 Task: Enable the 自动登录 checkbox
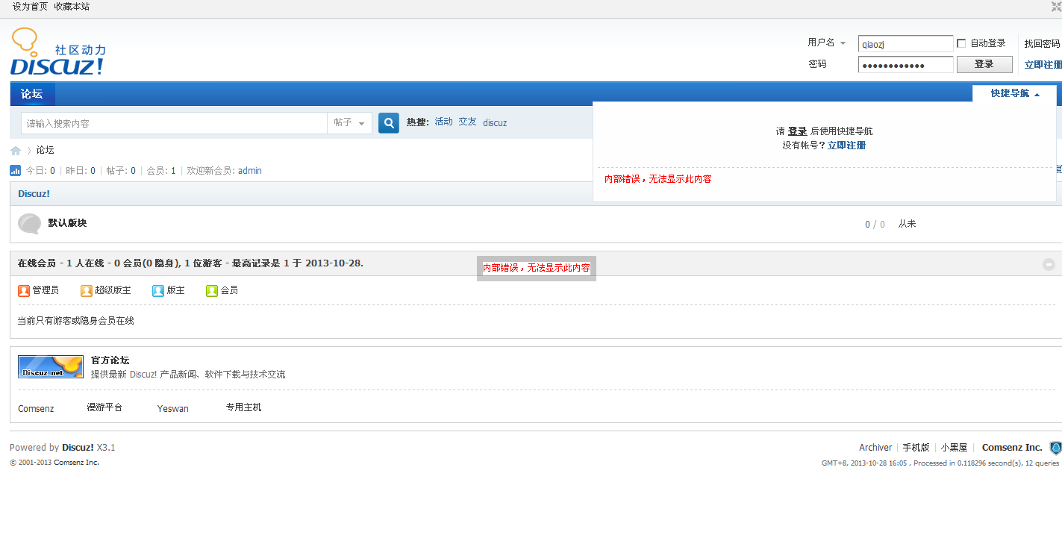961,43
